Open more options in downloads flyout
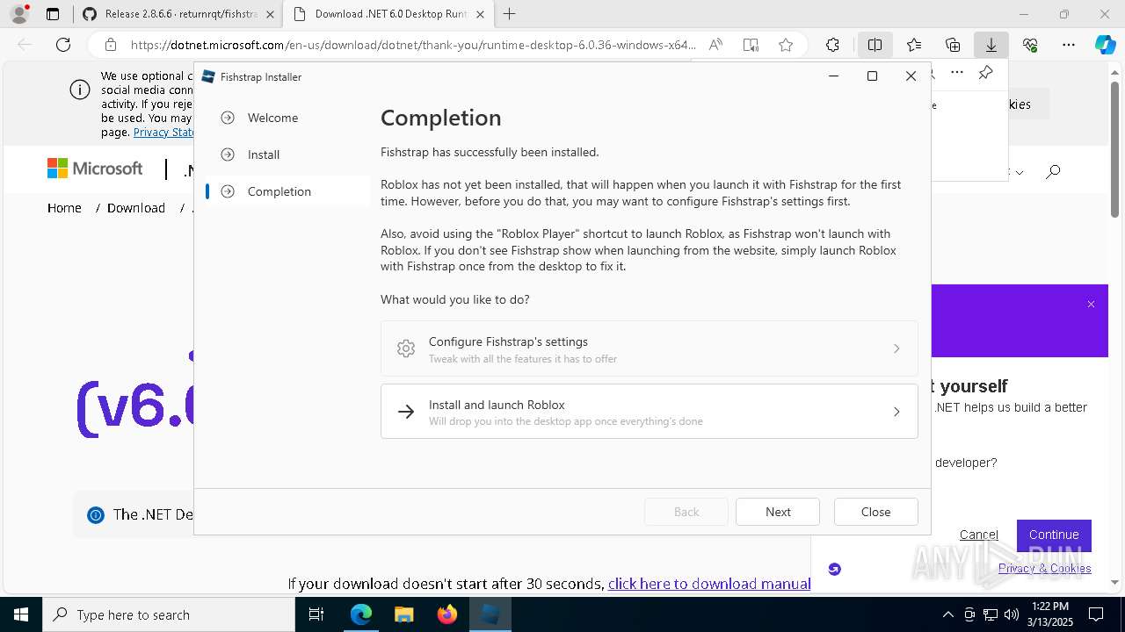The width and height of the screenshot is (1125, 632). tap(957, 72)
